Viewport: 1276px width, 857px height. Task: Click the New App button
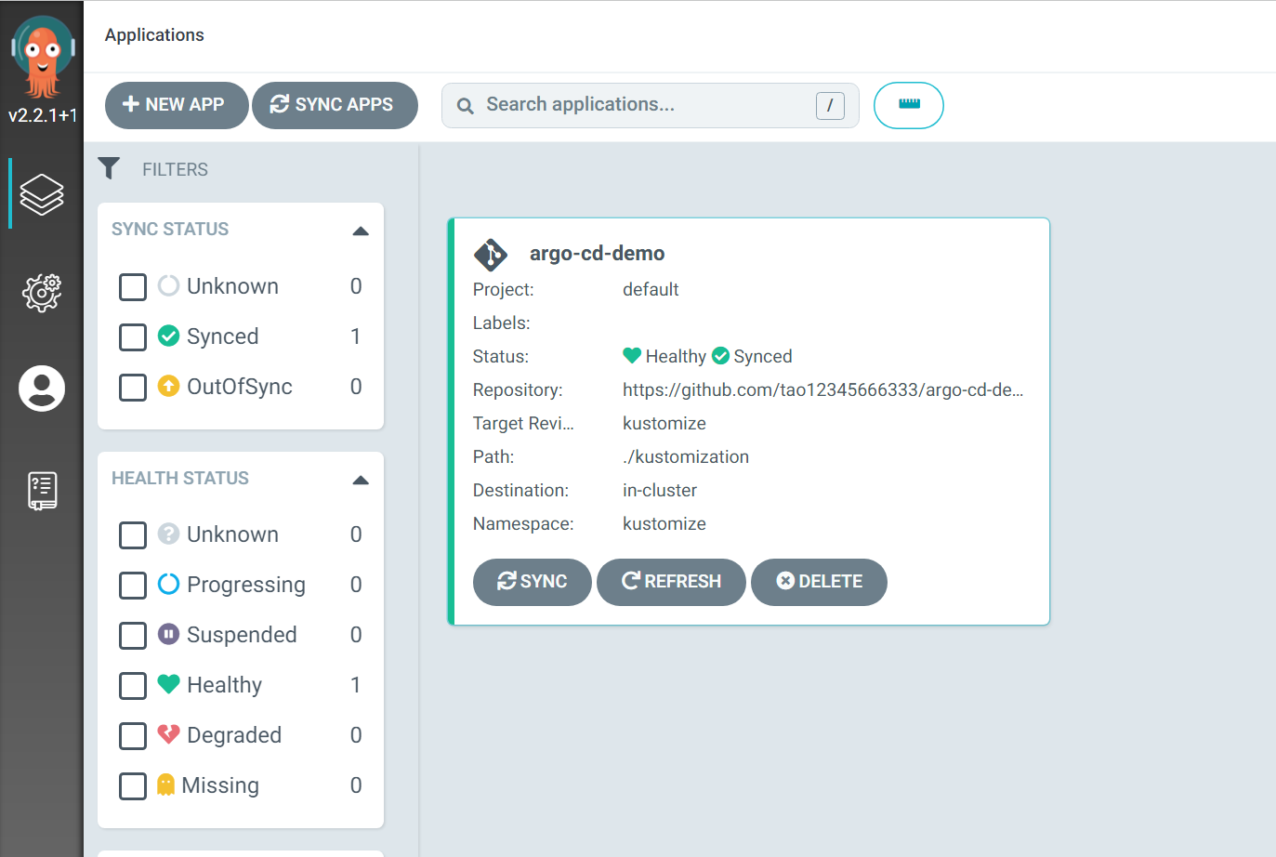coord(177,105)
